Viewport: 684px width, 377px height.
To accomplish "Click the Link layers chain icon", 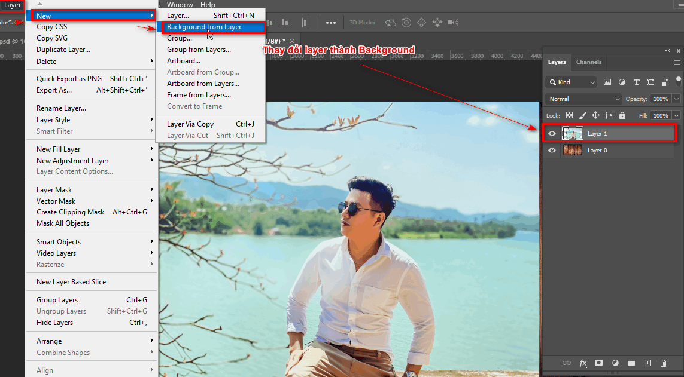I will (x=567, y=363).
